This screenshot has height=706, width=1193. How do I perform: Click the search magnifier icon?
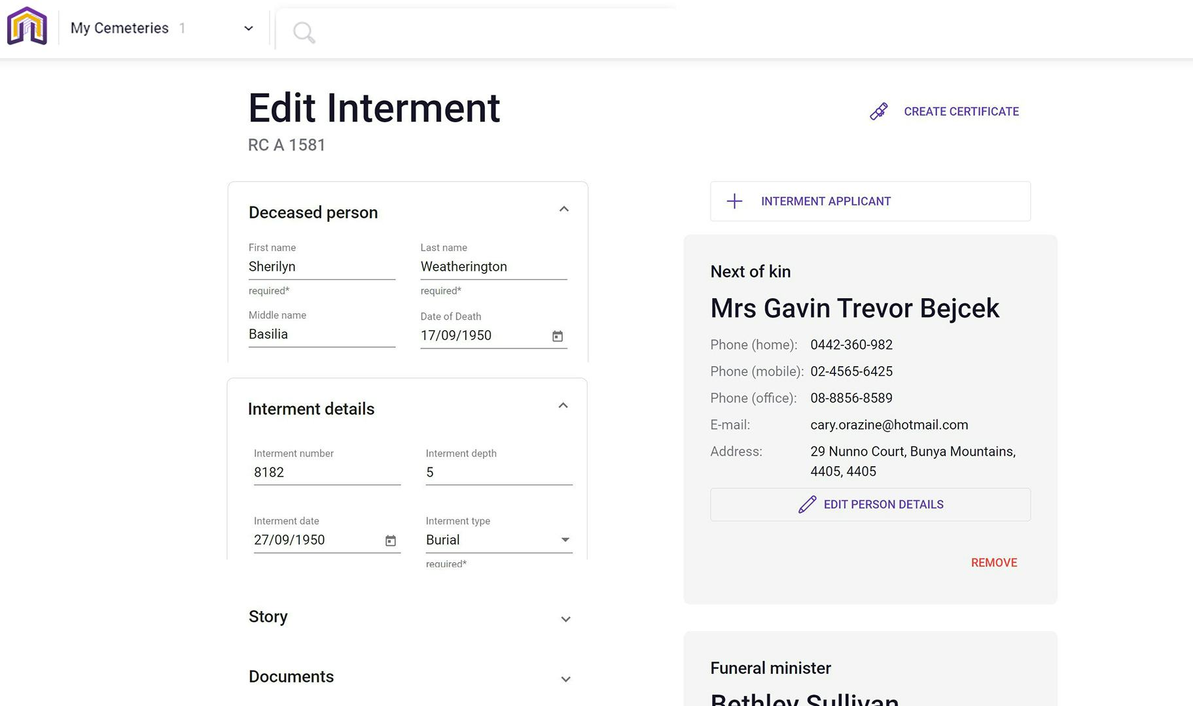(304, 32)
